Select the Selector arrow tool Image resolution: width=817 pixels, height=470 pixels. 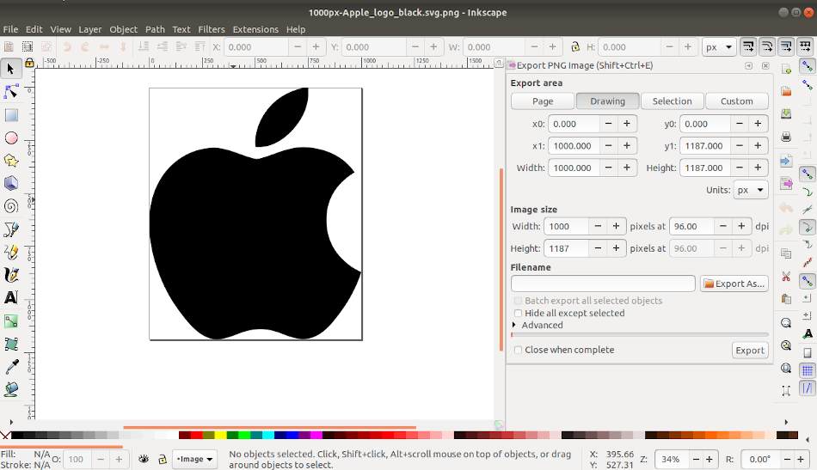tap(11, 70)
